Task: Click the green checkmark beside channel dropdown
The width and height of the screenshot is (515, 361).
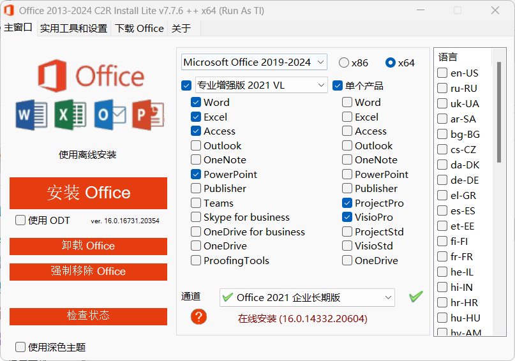Action: point(416,297)
